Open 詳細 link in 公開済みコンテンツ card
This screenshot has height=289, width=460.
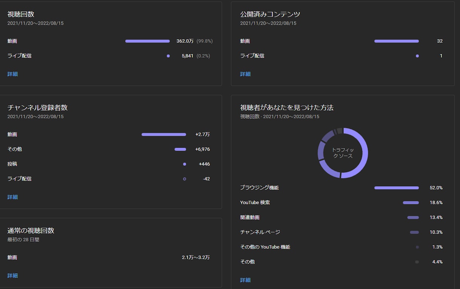pyautogui.click(x=245, y=74)
